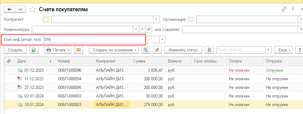This screenshot has height=114, width=303.
Task: Go forward with the right arrow button
Action: [x=20, y=9]
